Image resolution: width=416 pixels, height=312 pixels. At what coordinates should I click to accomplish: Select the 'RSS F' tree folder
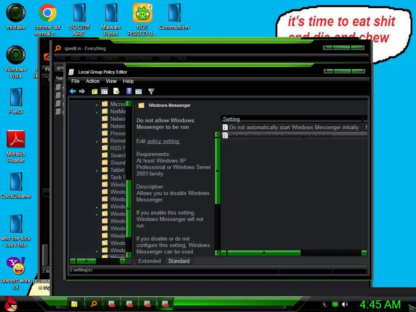tap(114, 148)
